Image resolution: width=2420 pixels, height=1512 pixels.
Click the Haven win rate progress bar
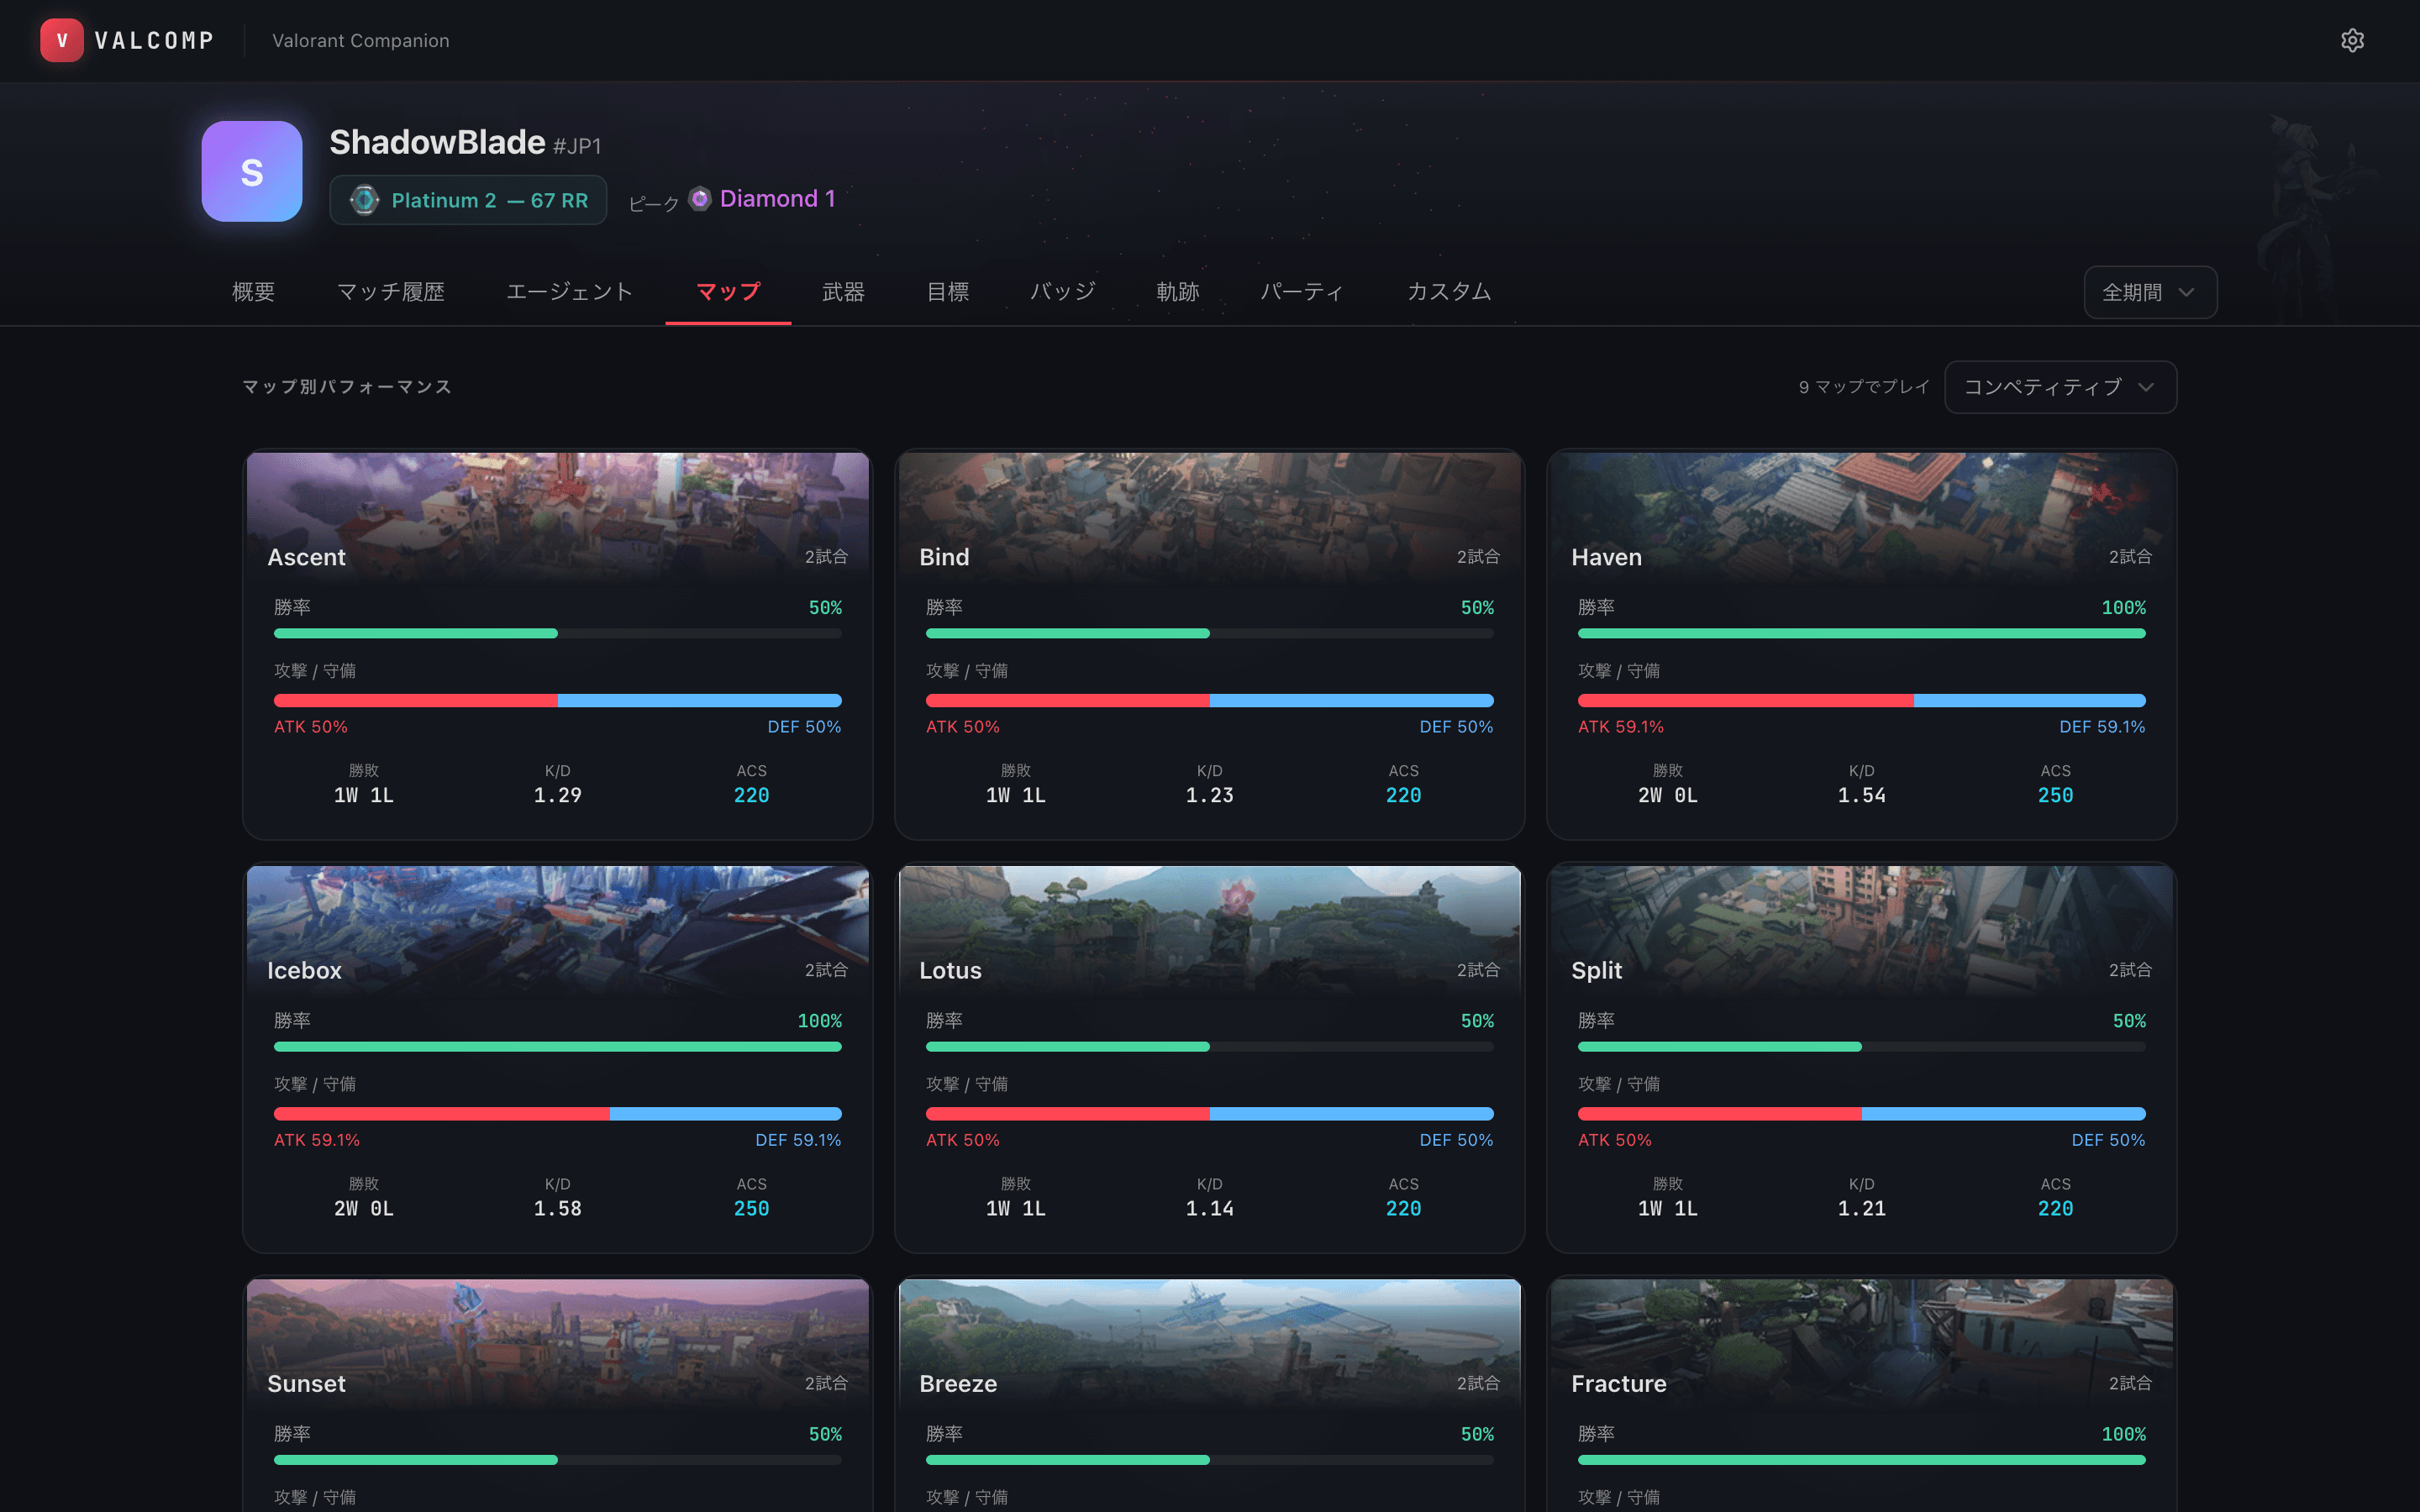[x=1862, y=633]
